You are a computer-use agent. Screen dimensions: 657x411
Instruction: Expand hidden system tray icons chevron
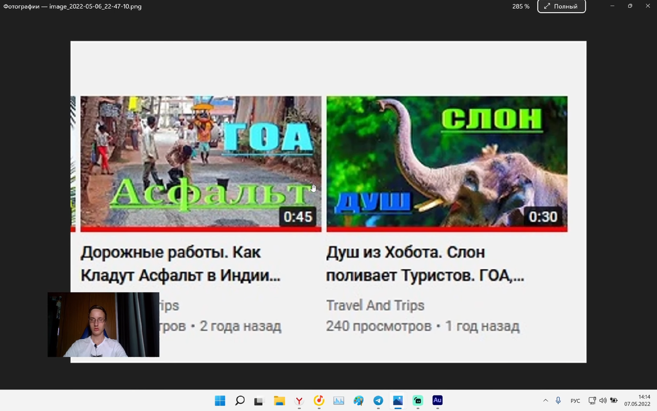[x=545, y=400]
